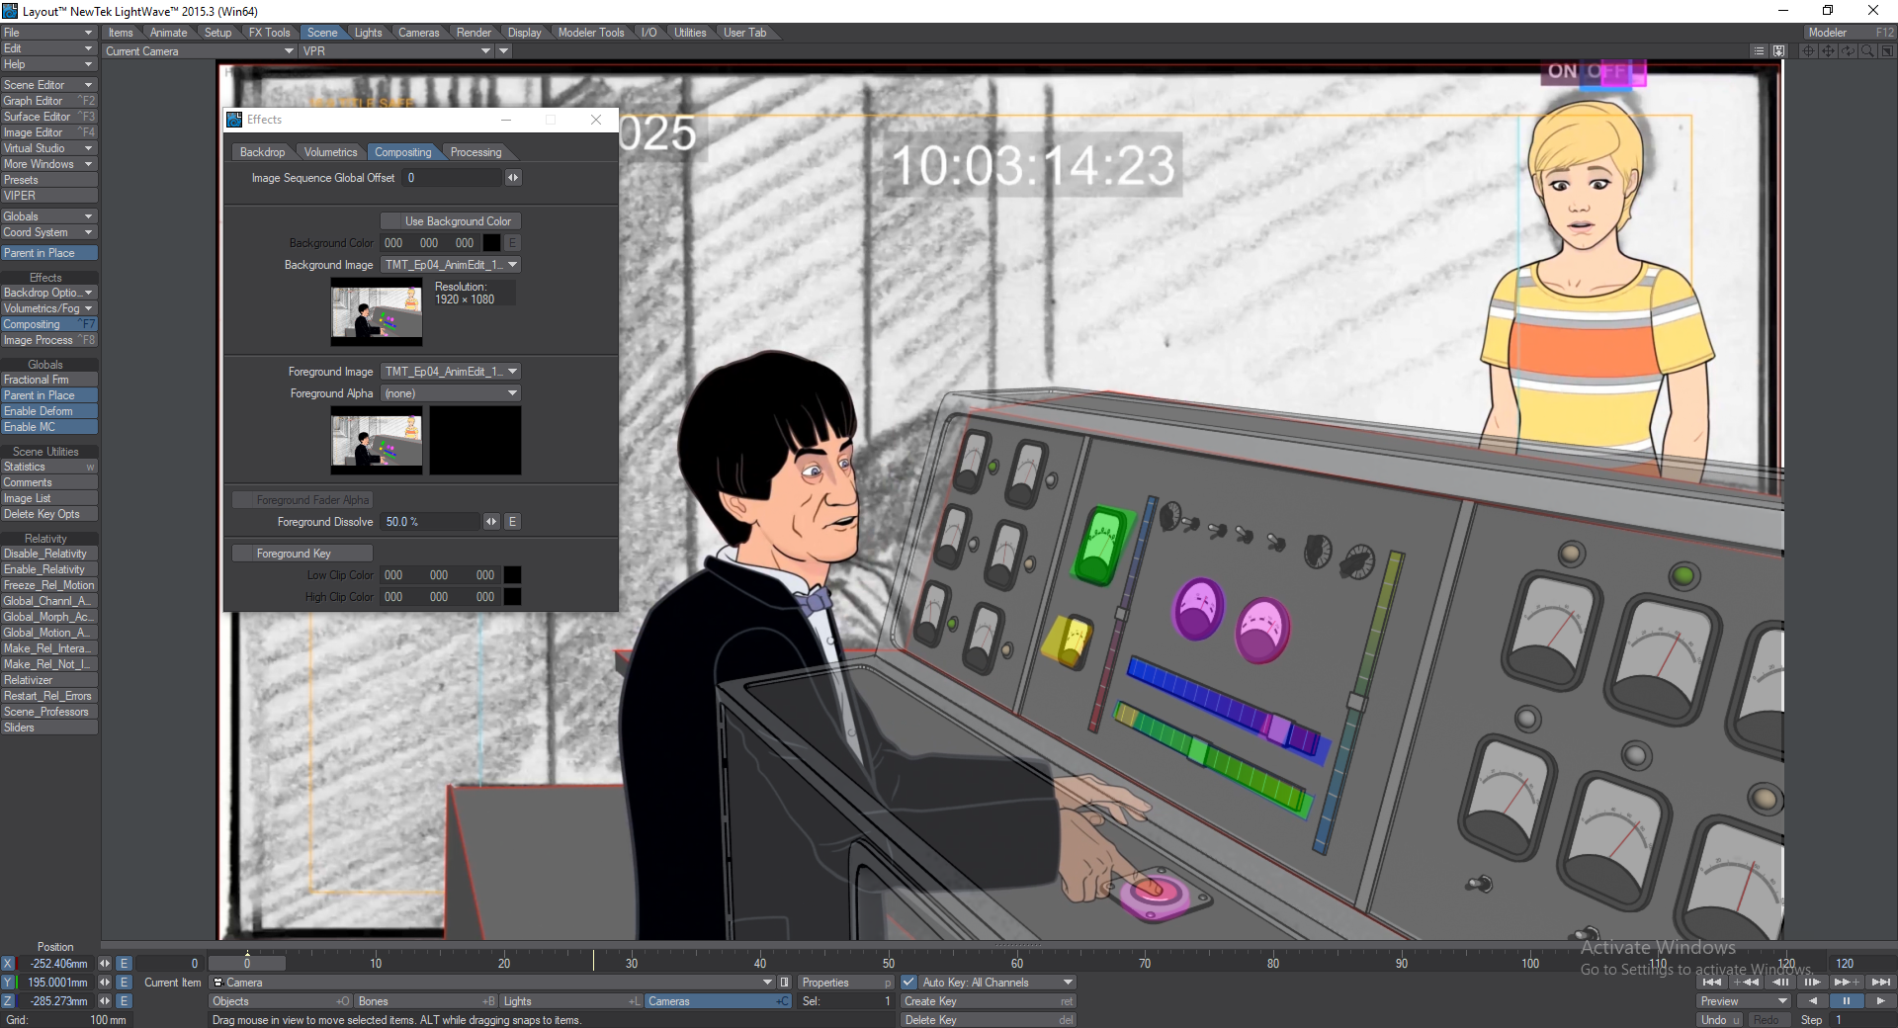
Task: Open the Modeler Tools tab
Action: coord(591,33)
